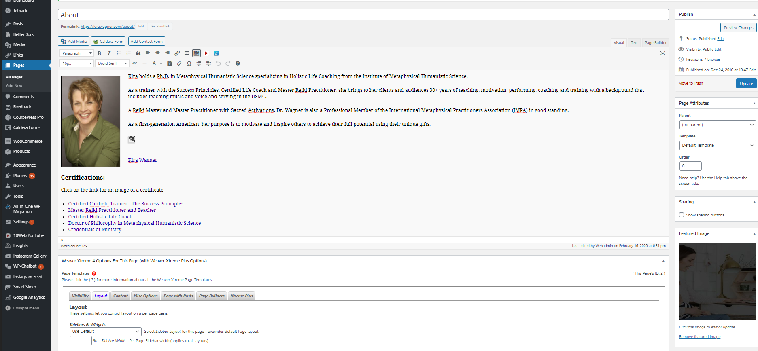Viewport: 758px width, 351px height.
Task: Switch to the Page Builder tab
Action: click(x=656, y=43)
